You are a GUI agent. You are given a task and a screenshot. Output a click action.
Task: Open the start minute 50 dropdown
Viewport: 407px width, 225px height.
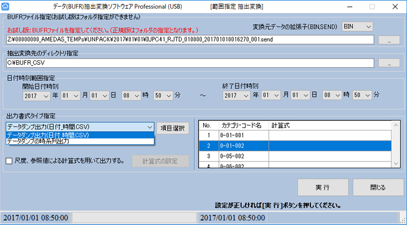coord(163,96)
